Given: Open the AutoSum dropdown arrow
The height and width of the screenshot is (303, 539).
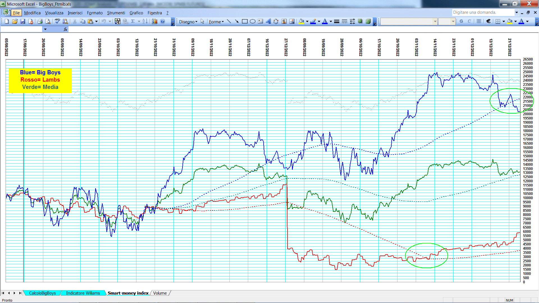Looking at the screenshot, I should click(x=139, y=21).
